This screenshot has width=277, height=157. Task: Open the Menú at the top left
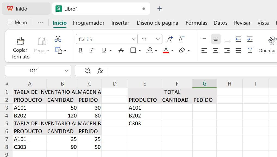click(x=17, y=22)
